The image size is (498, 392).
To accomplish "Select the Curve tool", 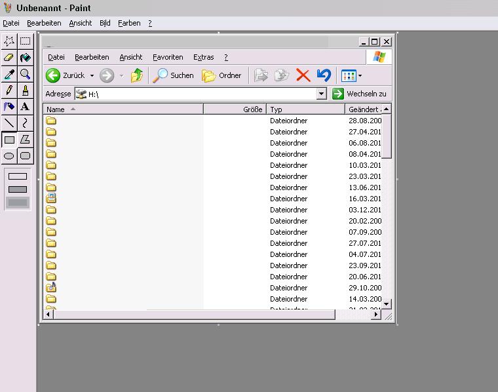I will click(25, 123).
